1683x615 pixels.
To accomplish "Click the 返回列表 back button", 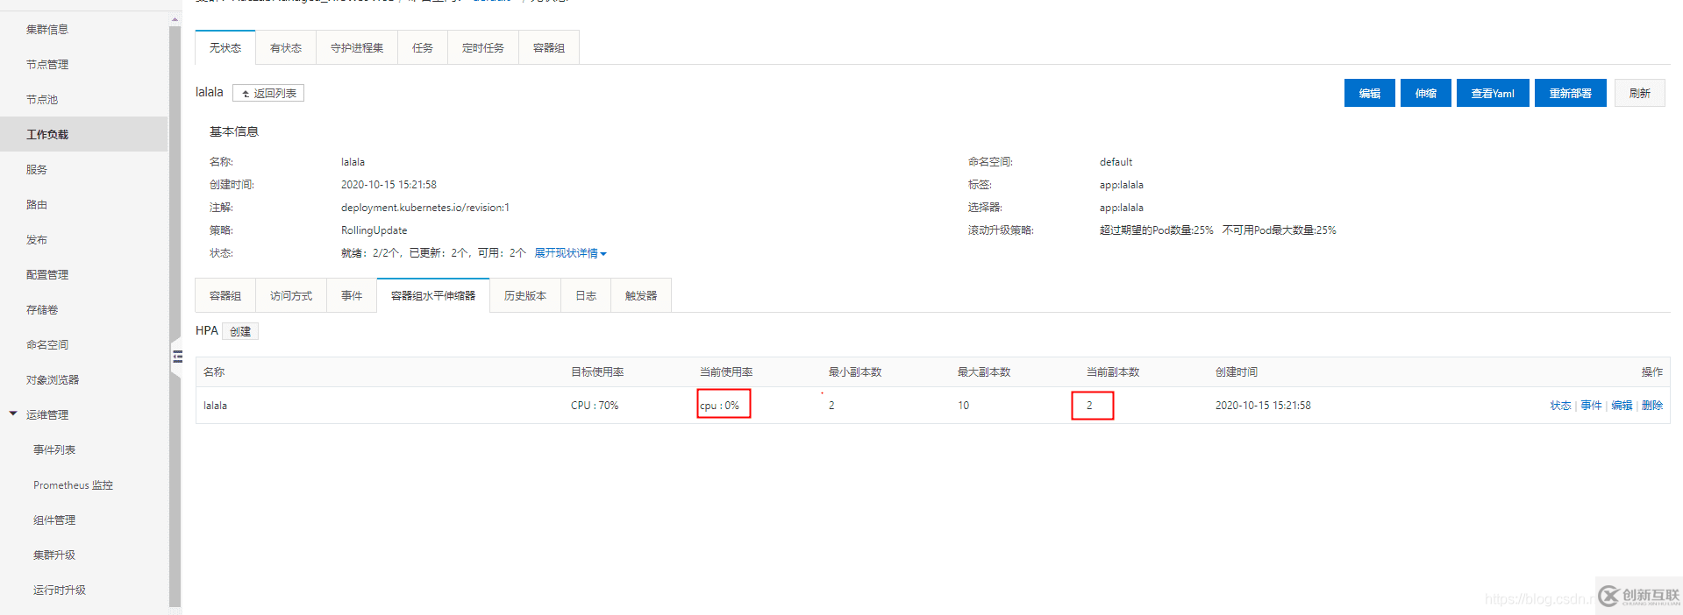I will [268, 93].
